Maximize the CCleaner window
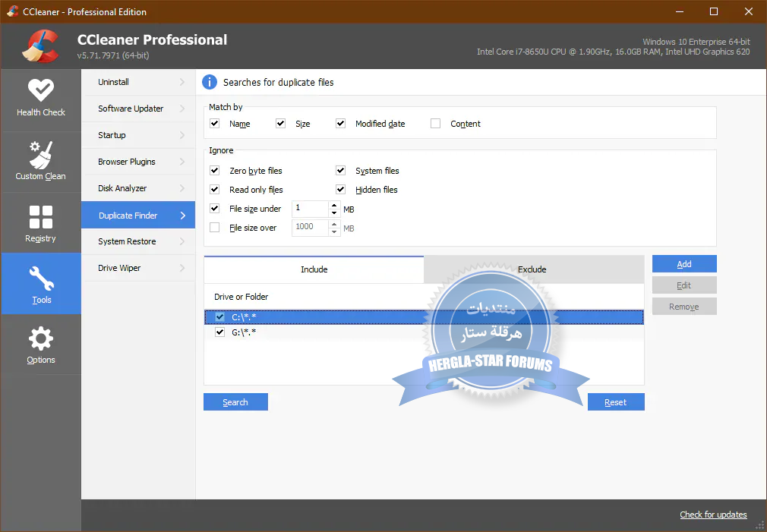Viewport: 767px width, 532px height. coord(714,11)
